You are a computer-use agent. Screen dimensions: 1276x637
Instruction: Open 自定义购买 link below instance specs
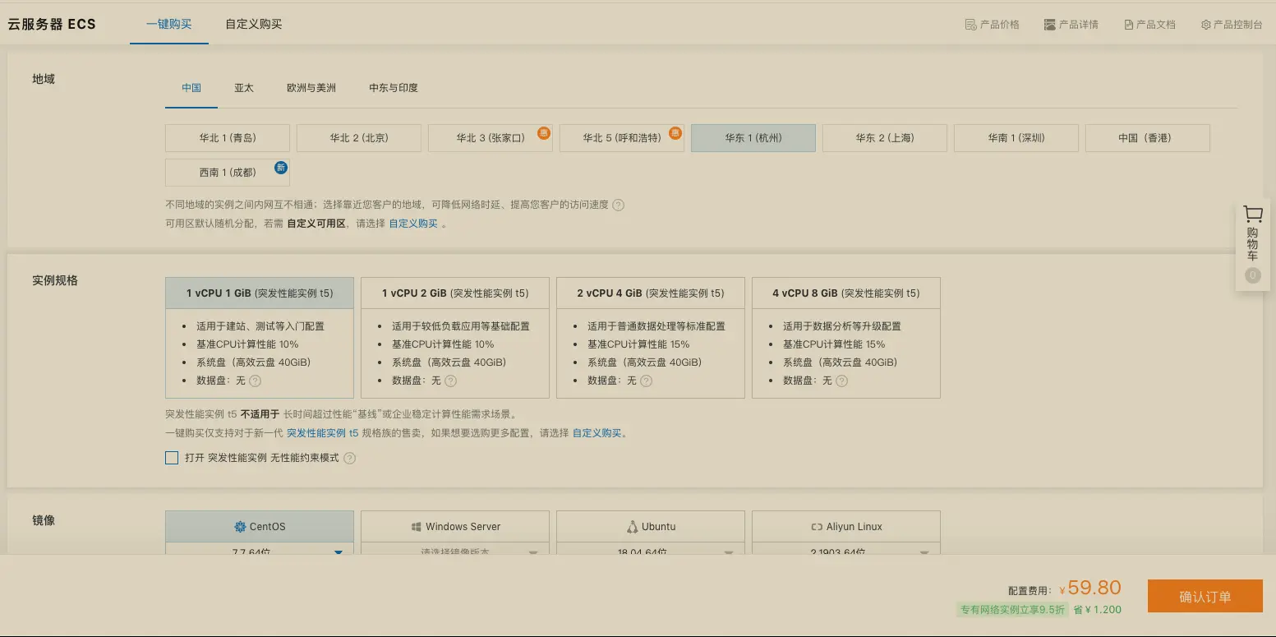point(597,433)
